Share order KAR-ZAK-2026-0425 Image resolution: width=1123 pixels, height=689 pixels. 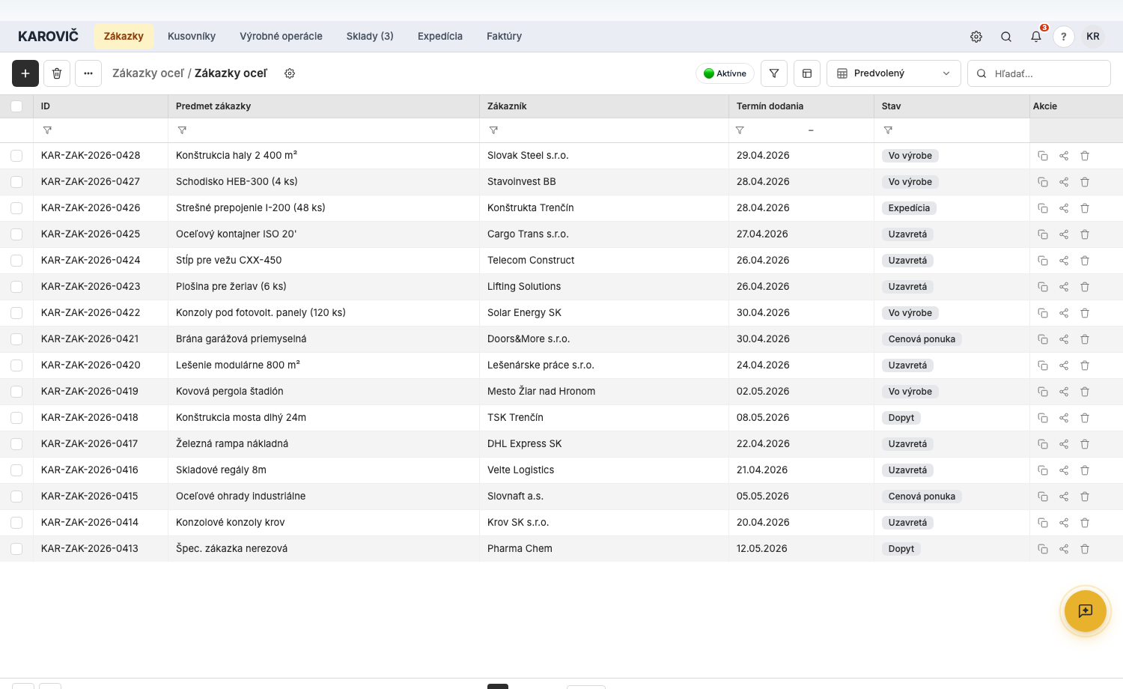tap(1064, 234)
